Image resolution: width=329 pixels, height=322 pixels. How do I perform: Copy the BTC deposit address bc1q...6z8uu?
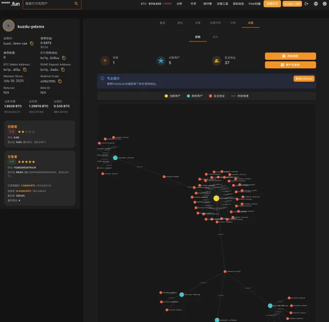coord(64,58)
